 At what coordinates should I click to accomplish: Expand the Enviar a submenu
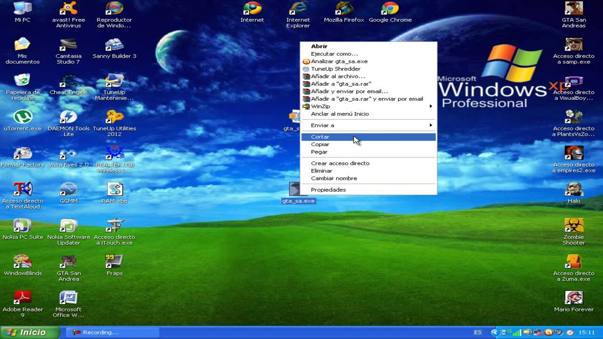pyautogui.click(x=368, y=125)
